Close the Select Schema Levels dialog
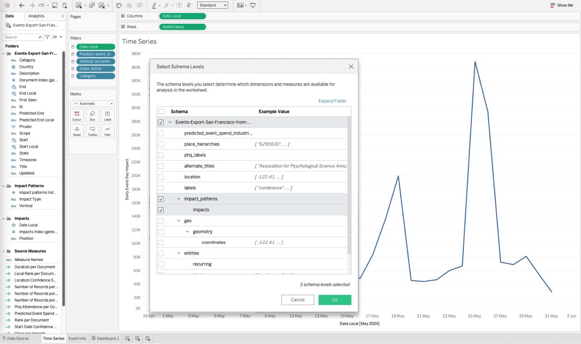The width and height of the screenshot is (581, 344). (x=351, y=67)
